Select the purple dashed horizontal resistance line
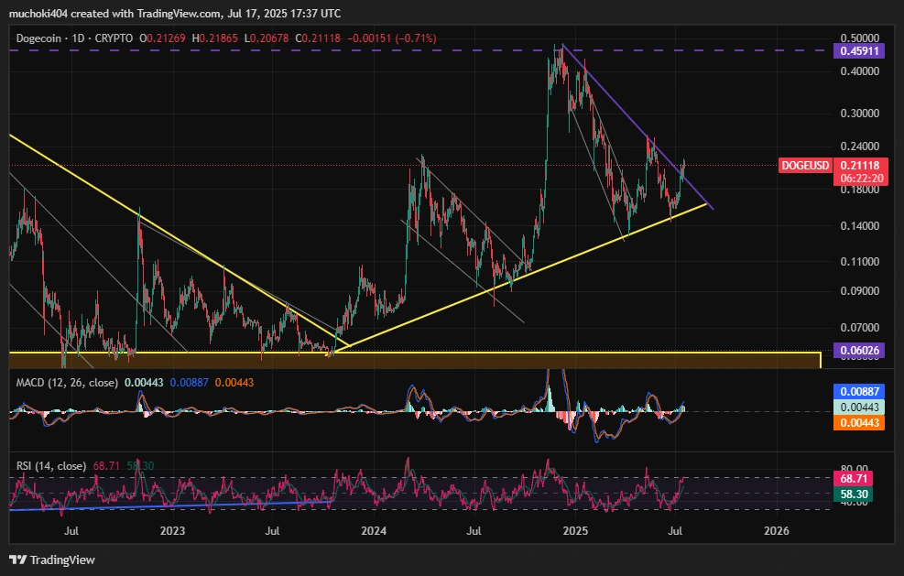The width and height of the screenshot is (904, 576). (x=275, y=51)
